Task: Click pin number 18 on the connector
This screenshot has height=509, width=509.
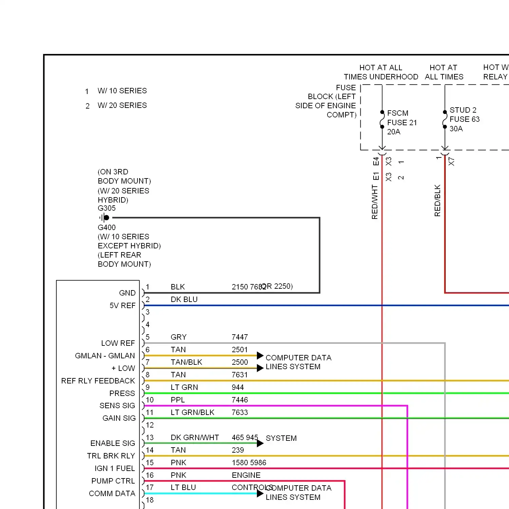Action: [x=150, y=500]
